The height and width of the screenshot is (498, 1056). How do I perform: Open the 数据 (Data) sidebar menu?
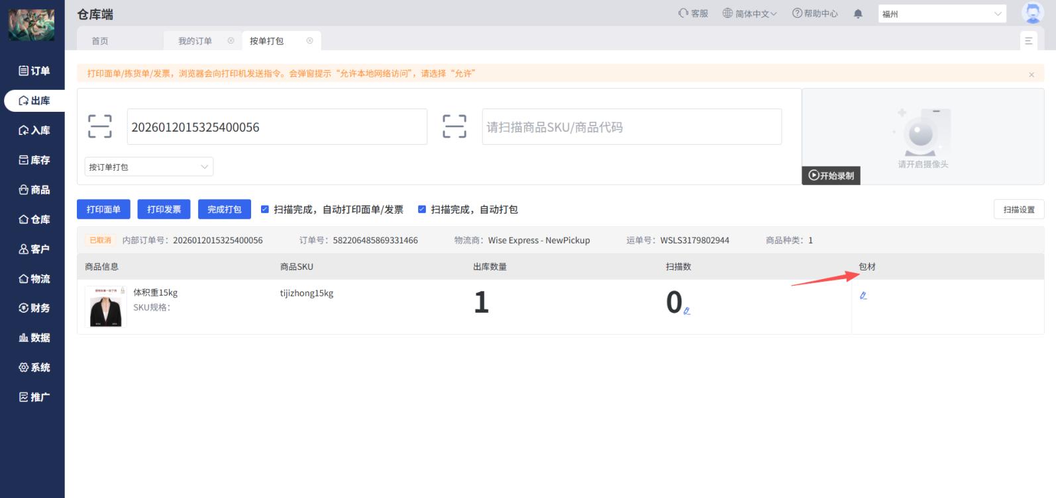pos(34,338)
